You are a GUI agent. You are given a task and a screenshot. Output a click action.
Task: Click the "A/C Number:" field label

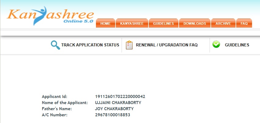(54, 115)
